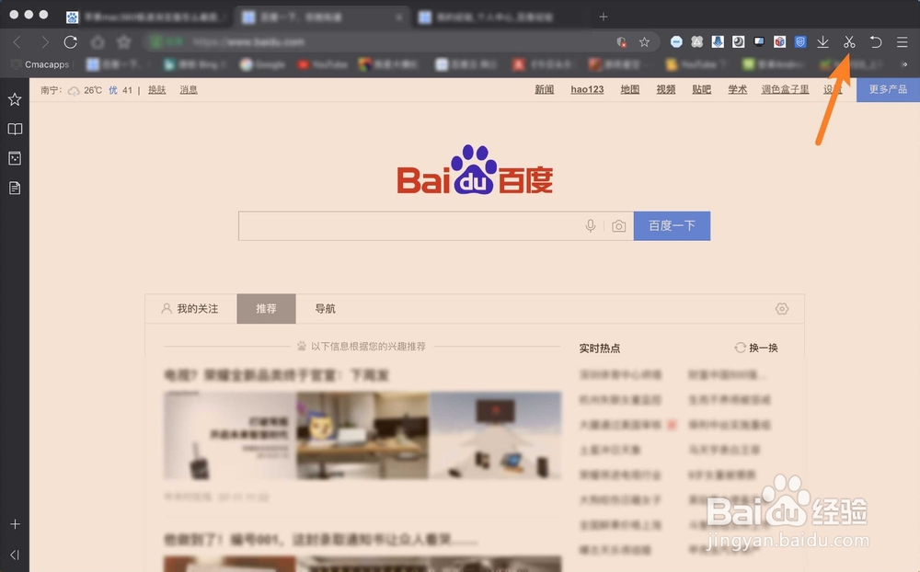Switch to the 导航 tab
Image resolution: width=920 pixels, height=572 pixels.
[324, 309]
